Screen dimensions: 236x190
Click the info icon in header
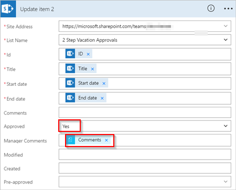(211, 8)
